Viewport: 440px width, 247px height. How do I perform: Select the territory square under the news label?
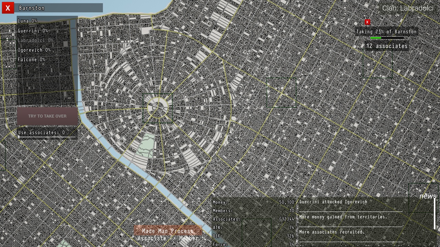424,198
